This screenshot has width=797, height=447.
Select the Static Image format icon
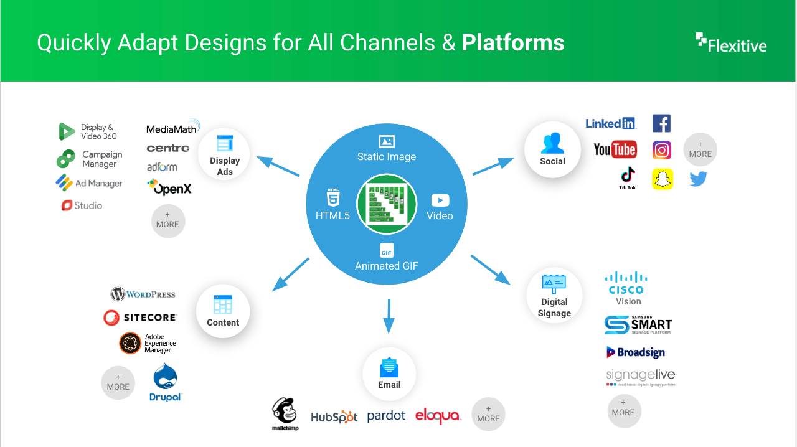click(x=387, y=141)
